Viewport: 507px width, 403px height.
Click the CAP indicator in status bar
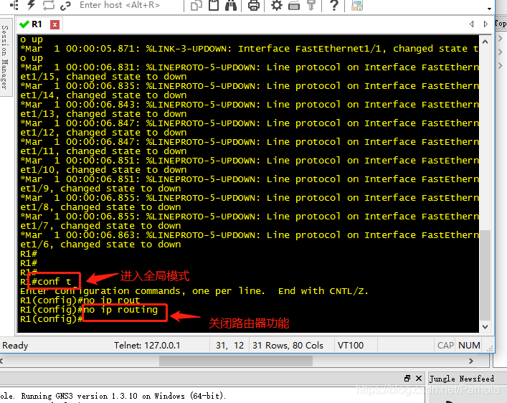pos(445,346)
